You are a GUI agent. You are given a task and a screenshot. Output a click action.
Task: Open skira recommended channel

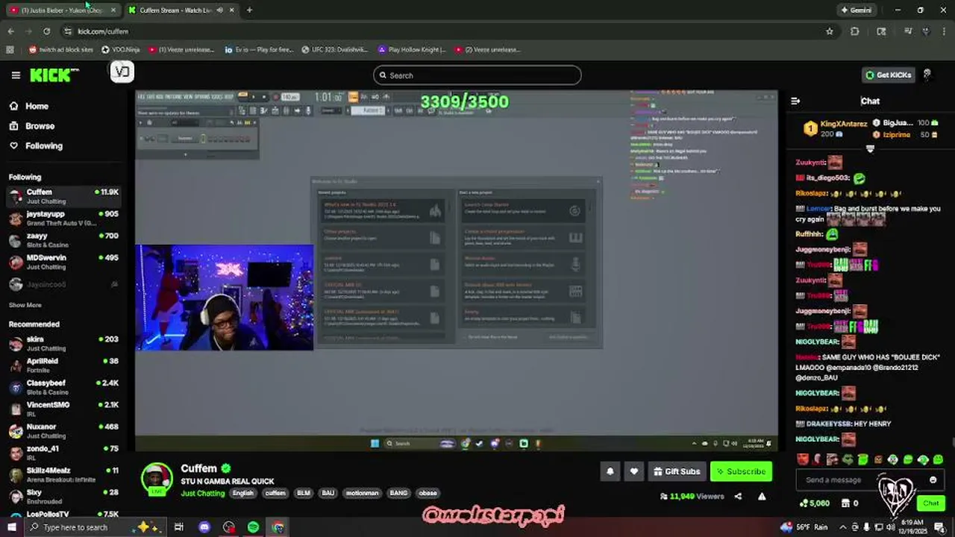pyautogui.click(x=63, y=343)
